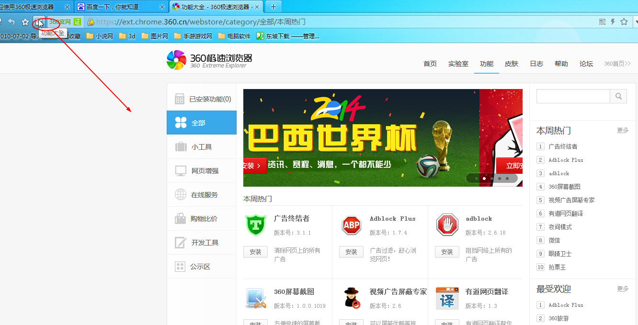Click the second banner carousel dot
This screenshot has width=638, height=325.
[484, 179]
